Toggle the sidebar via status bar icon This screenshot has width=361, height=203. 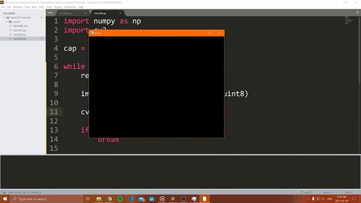[x=4, y=192]
